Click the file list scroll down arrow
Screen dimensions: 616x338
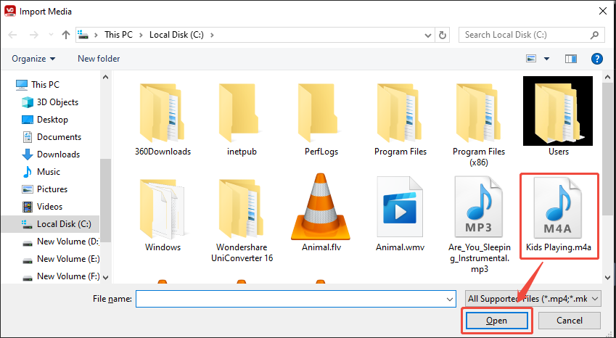608,278
